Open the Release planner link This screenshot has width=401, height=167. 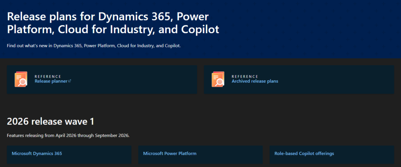point(51,81)
